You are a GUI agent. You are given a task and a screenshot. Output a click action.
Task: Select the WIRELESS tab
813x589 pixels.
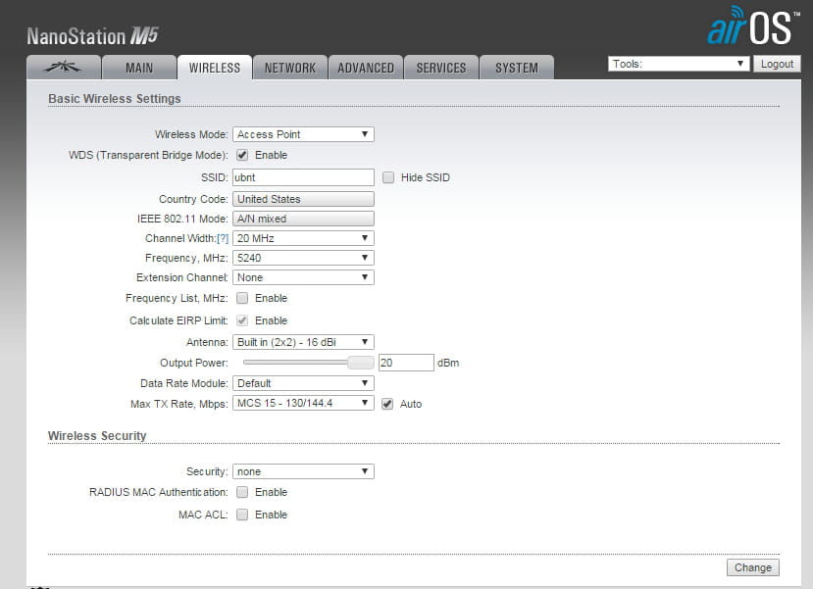pos(215,68)
